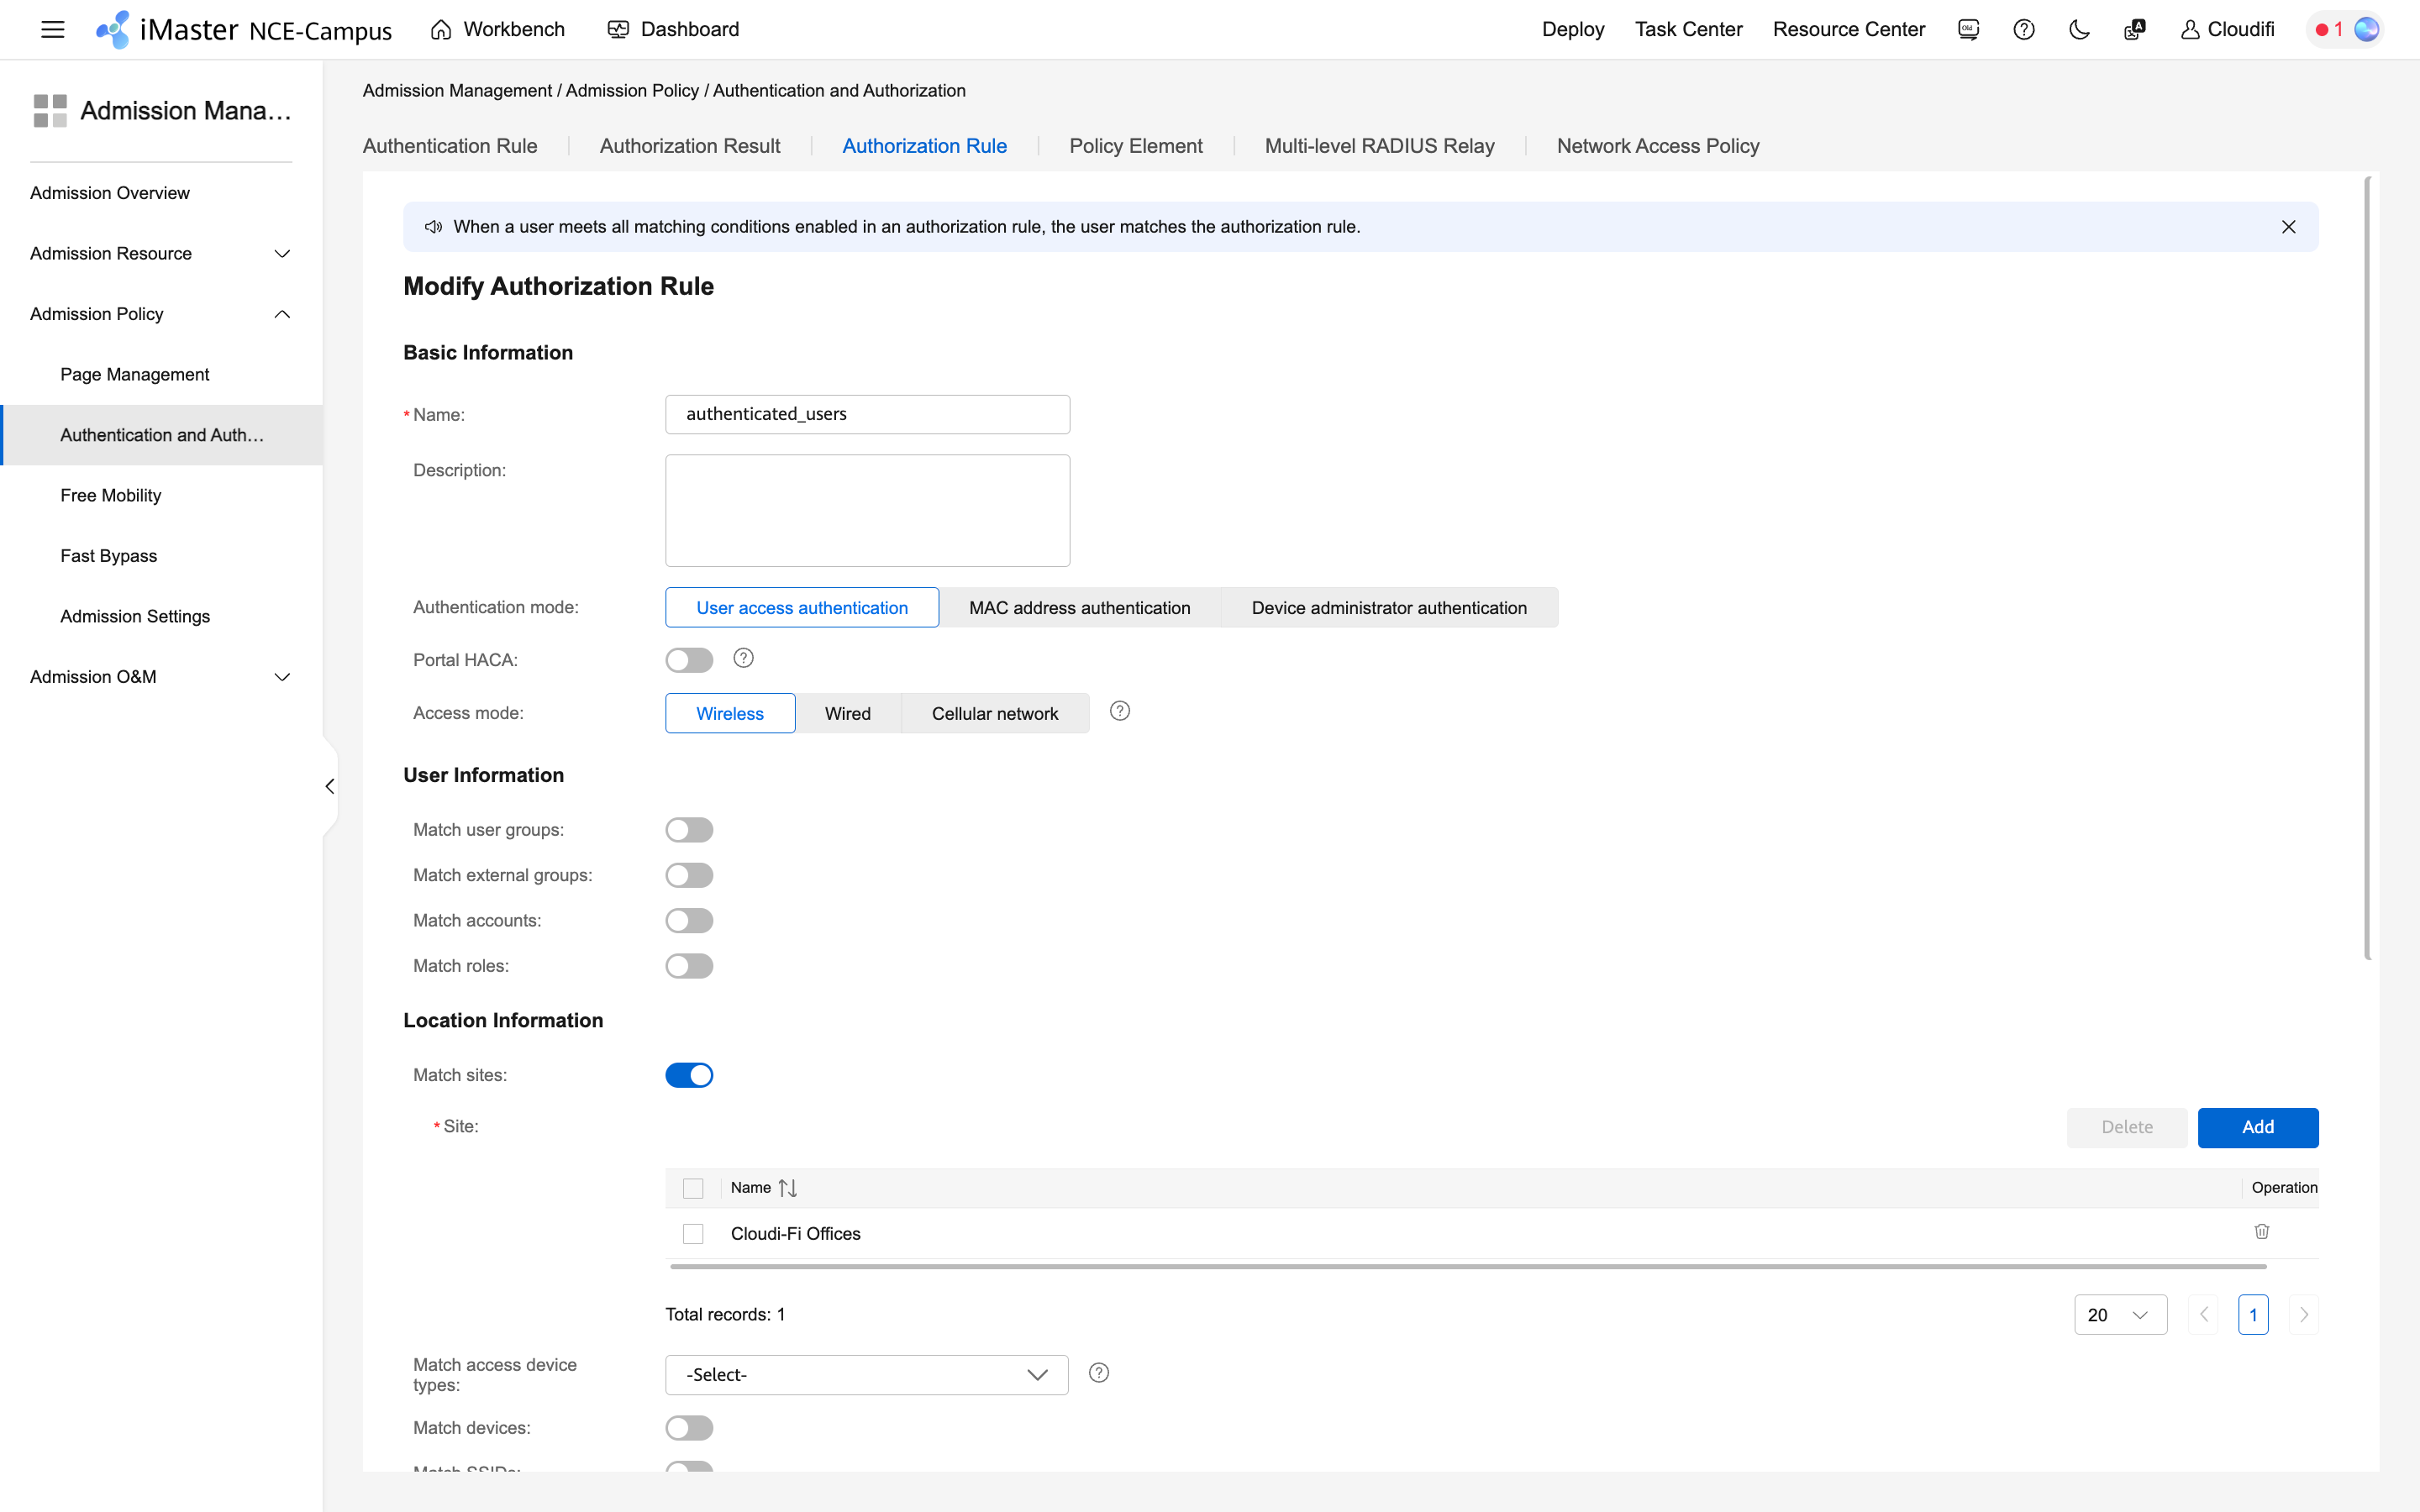This screenshot has height=1512, width=2420.
Task: Switch to the Policy Element tab
Action: pos(1135,145)
